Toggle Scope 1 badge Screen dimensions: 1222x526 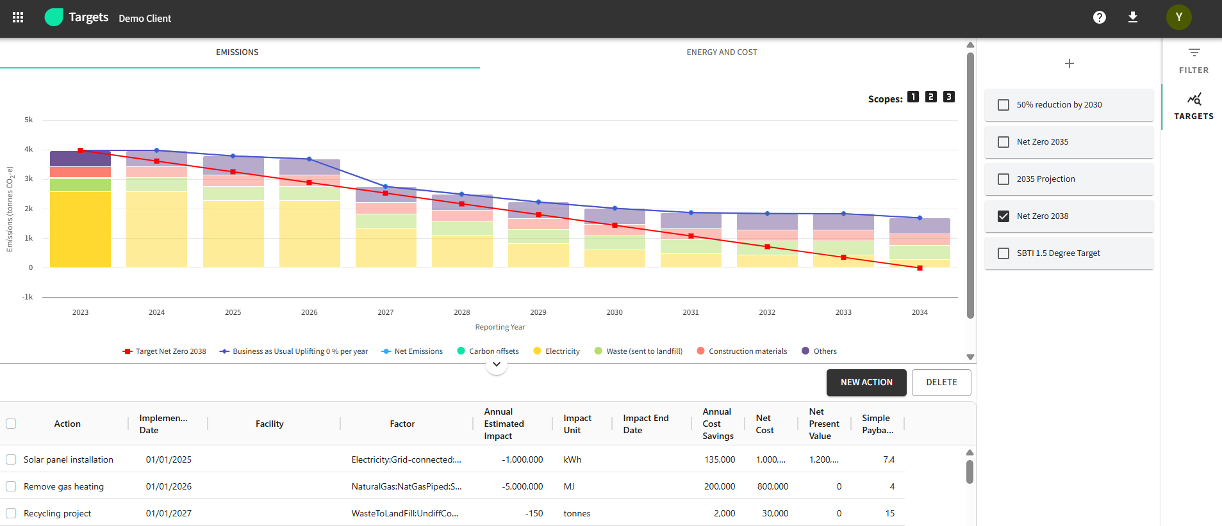coord(913,97)
